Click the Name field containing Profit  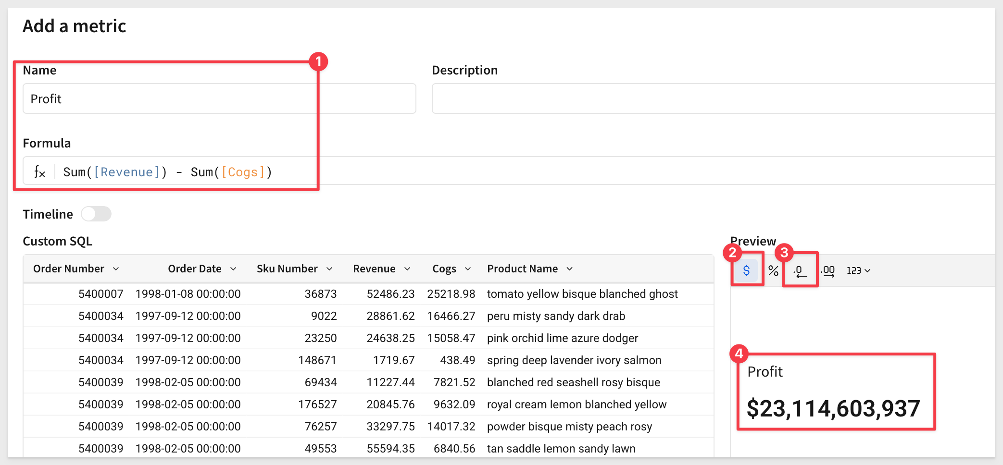click(x=219, y=98)
